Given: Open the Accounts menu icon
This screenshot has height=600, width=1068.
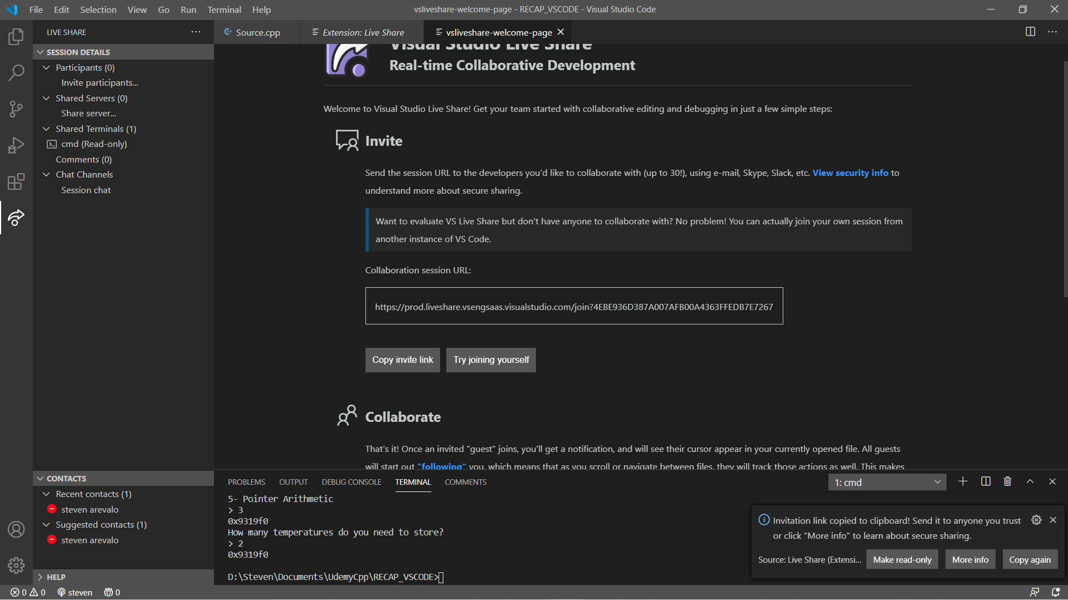Looking at the screenshot, I should tap(16, 529).
